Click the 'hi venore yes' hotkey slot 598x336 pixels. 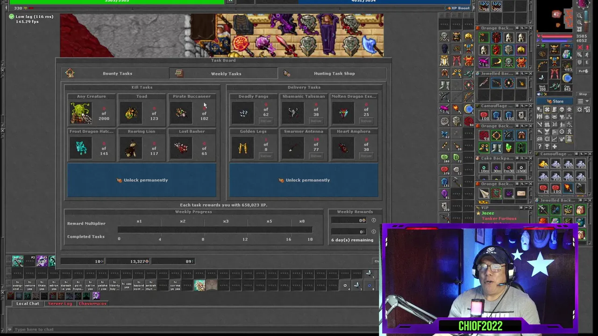point(29,285)
